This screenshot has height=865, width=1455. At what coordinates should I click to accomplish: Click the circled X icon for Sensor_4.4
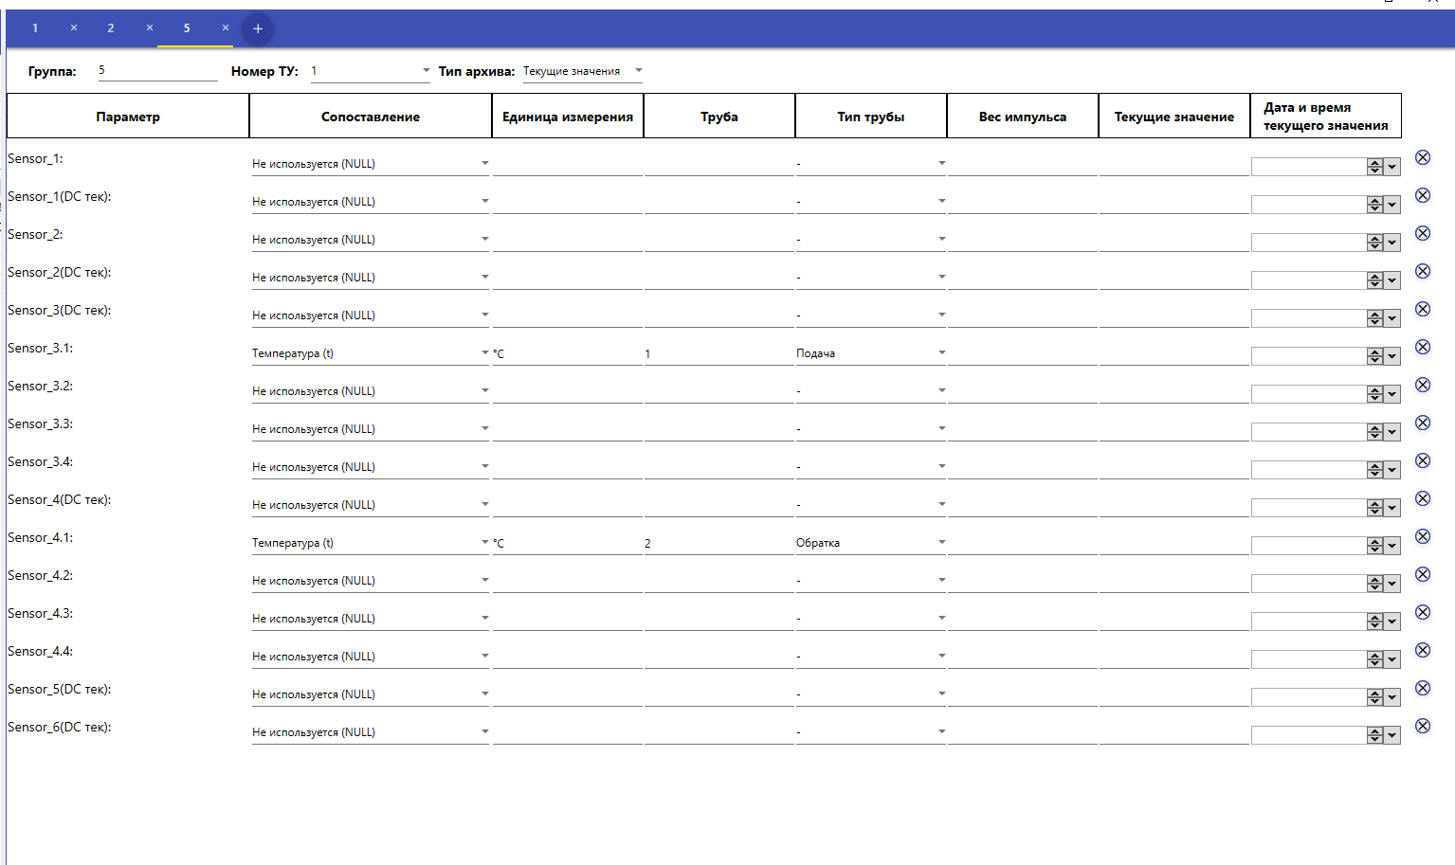click(1423, 650)
